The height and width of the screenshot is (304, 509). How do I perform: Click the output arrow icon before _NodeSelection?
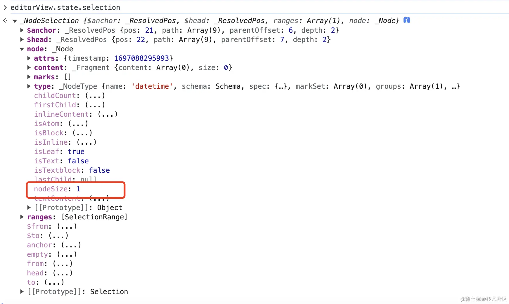(5, 20)
